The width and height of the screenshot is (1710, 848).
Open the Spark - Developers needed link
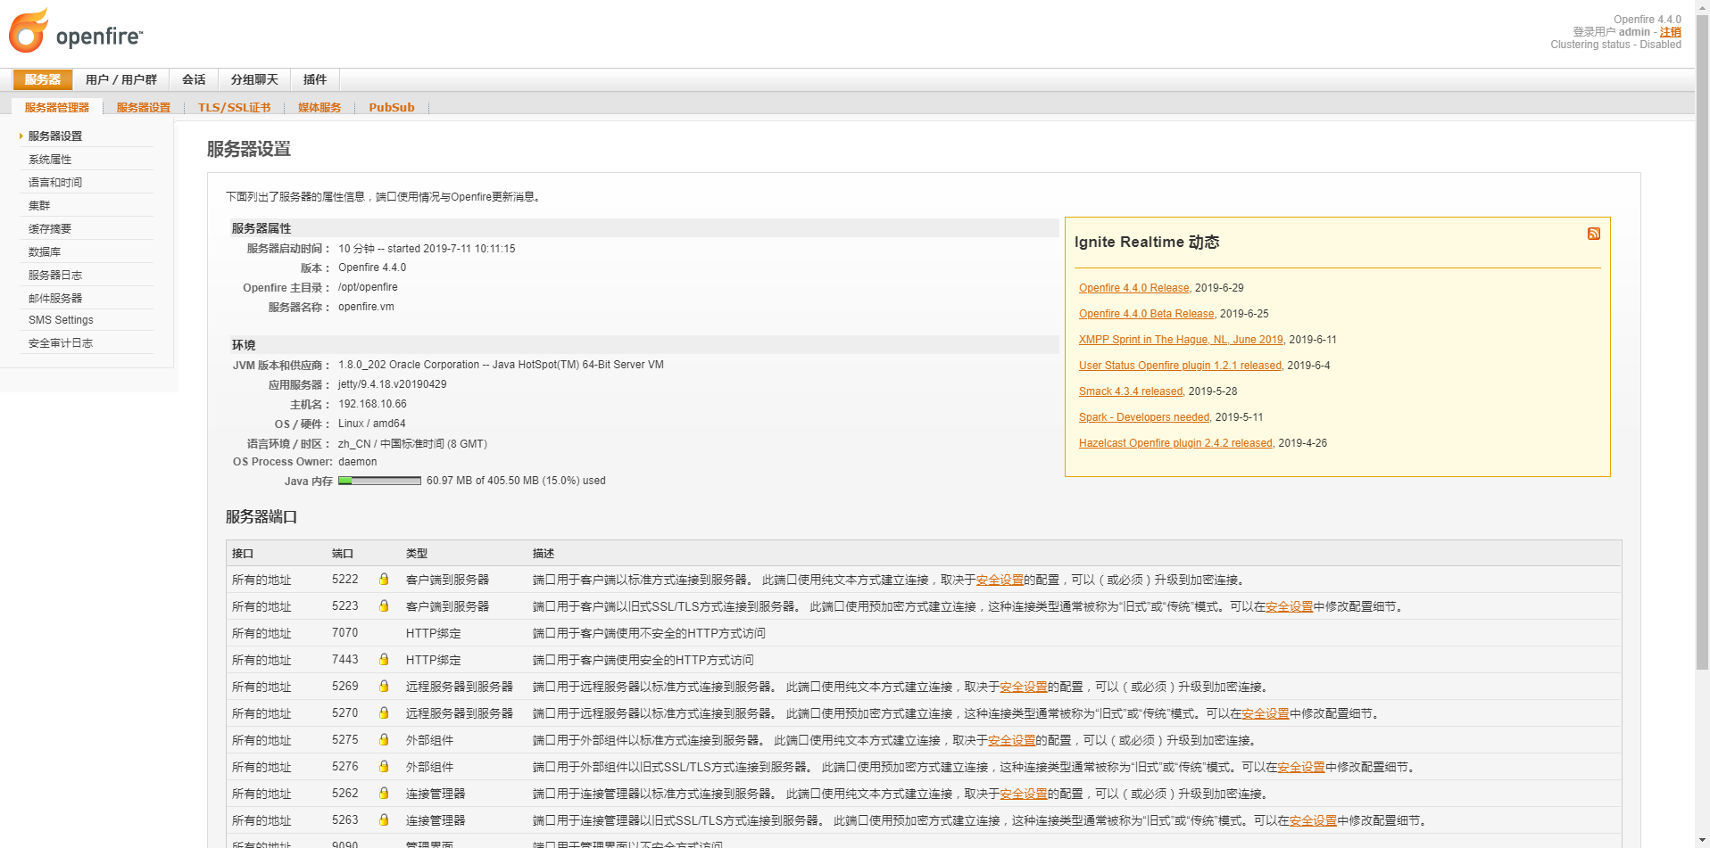[1144, 417]
